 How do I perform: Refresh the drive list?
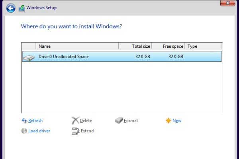(x=35, y=121)
